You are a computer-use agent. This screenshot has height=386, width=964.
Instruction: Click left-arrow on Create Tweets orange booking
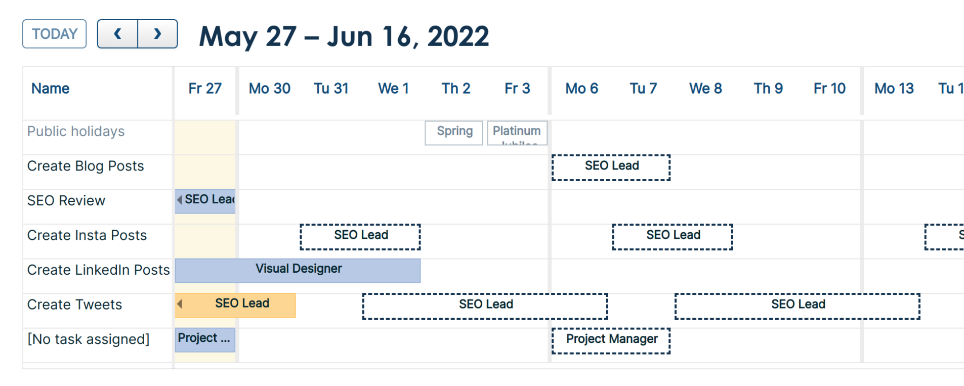pos(180,304)
